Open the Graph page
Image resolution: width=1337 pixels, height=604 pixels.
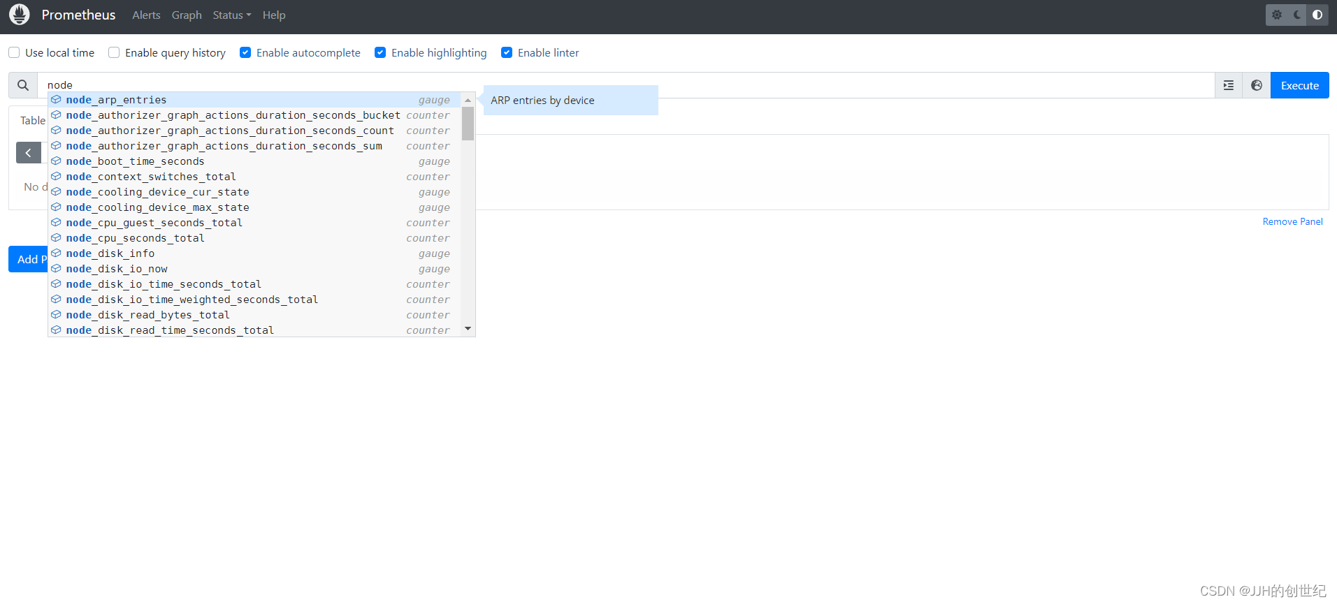coord(187,15)
